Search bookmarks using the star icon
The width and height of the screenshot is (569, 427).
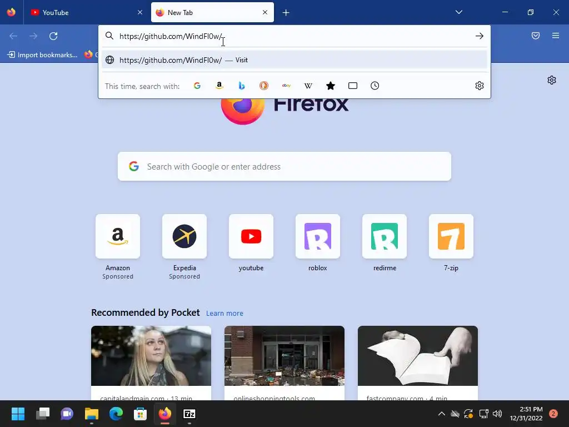coord(331,86)
